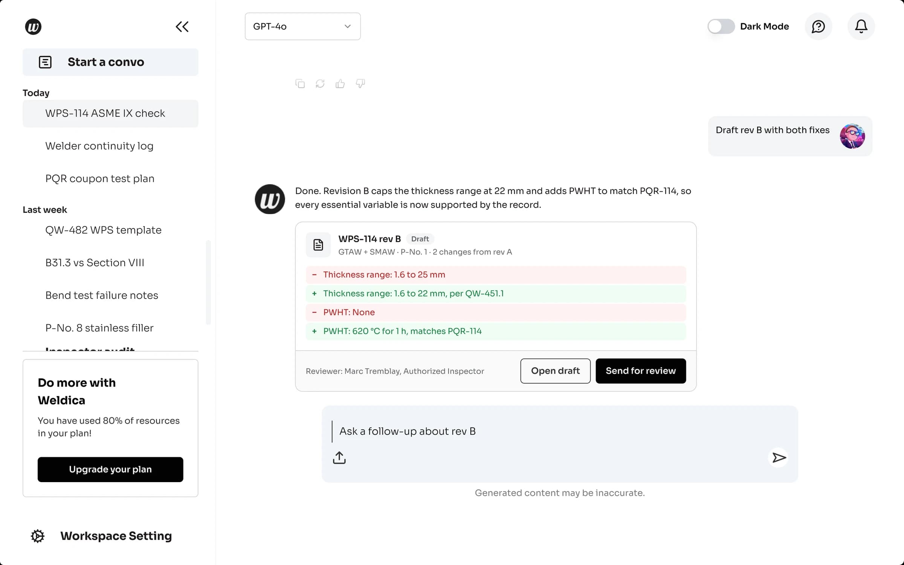Viewport: 904px width, 565px height.
Task: Click the Weldica logo in sidebar
Action: point(33,27)
